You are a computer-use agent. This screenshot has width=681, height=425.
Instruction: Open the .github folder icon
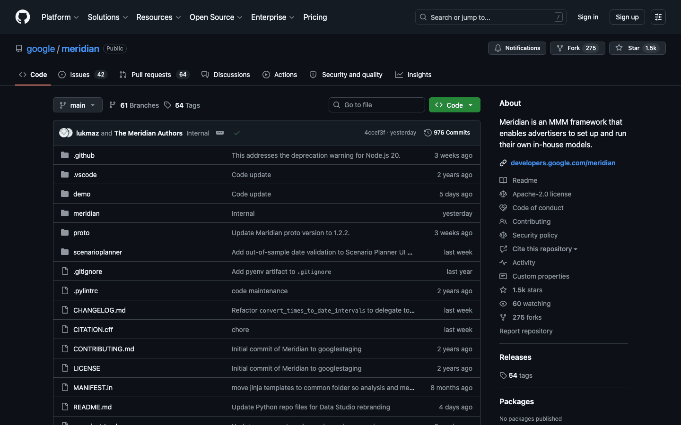pos(65,155)
